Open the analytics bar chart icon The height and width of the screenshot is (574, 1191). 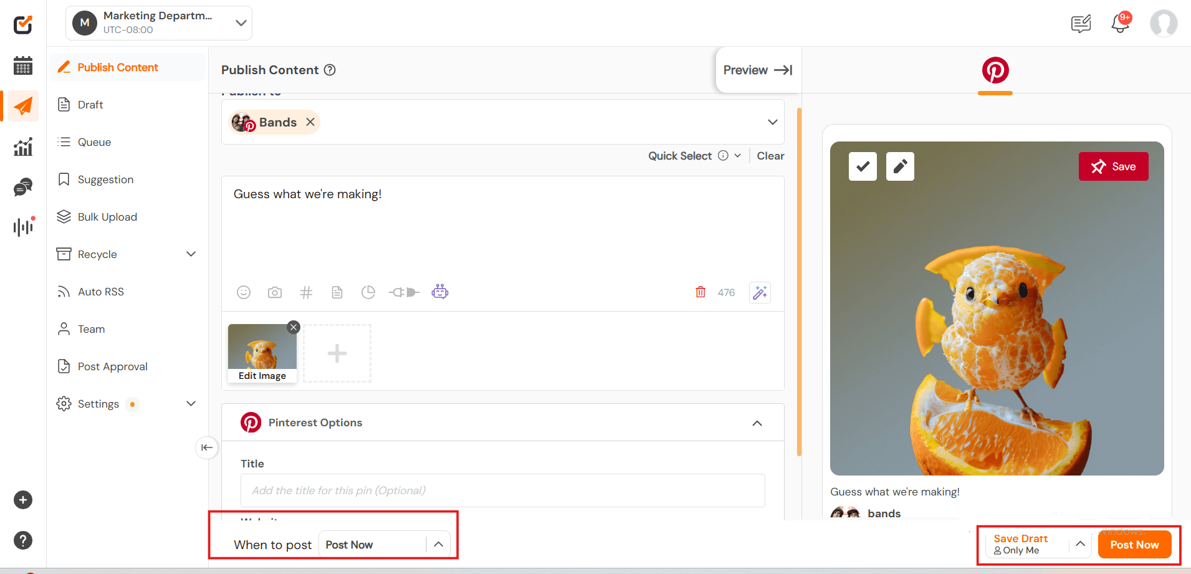(x=23, y=147)
